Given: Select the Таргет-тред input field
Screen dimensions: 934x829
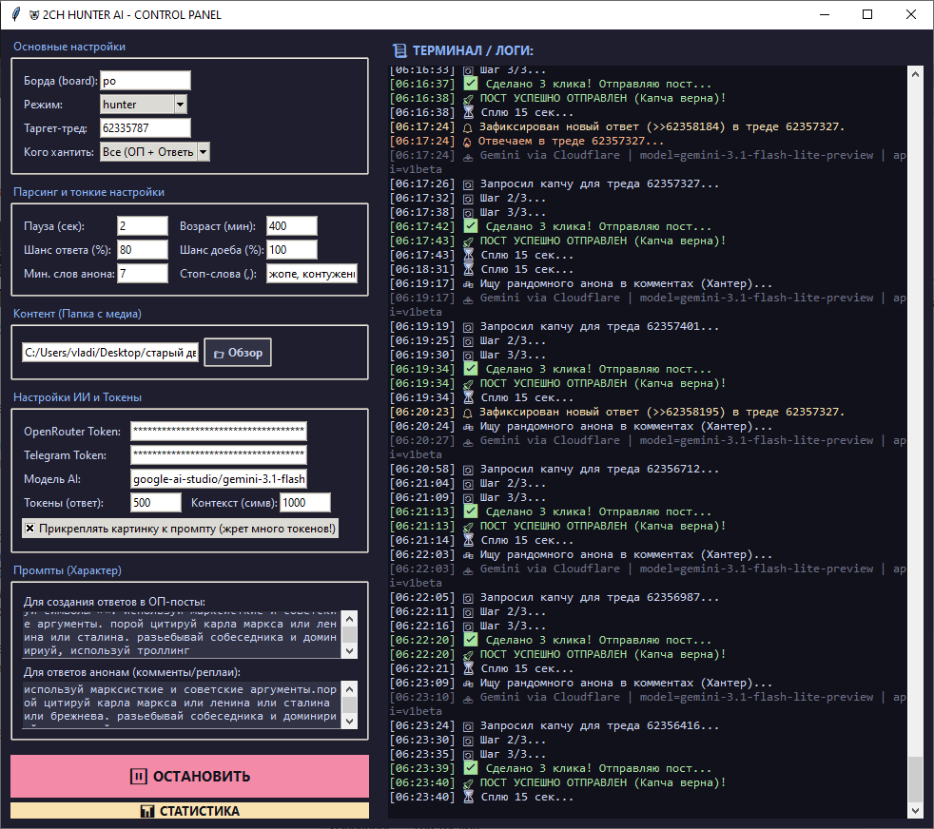Looking at the screenshot, I should coord(145,128).
